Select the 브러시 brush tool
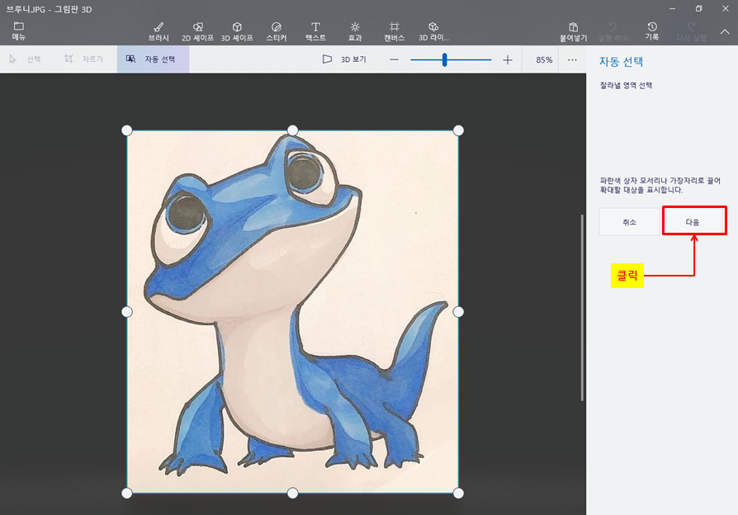 (158, 31)
